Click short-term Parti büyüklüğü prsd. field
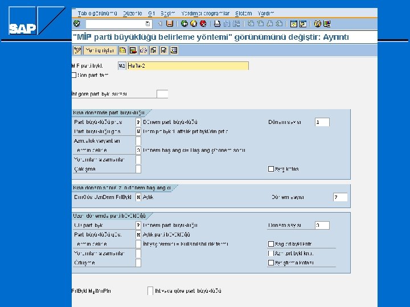Image resolution: width=410 pixels, height=307 pixels. point(138,122)
